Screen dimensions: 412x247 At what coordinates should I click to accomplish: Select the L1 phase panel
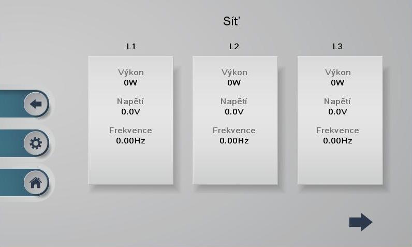[x=131, y=120]
